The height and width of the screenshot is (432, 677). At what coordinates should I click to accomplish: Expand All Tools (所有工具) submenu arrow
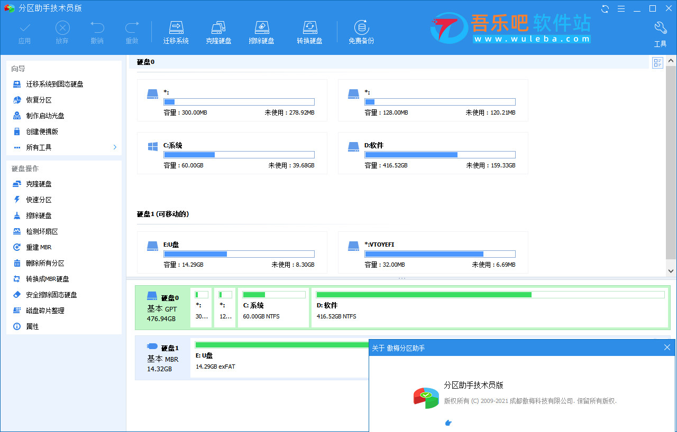tap(115, 147)
